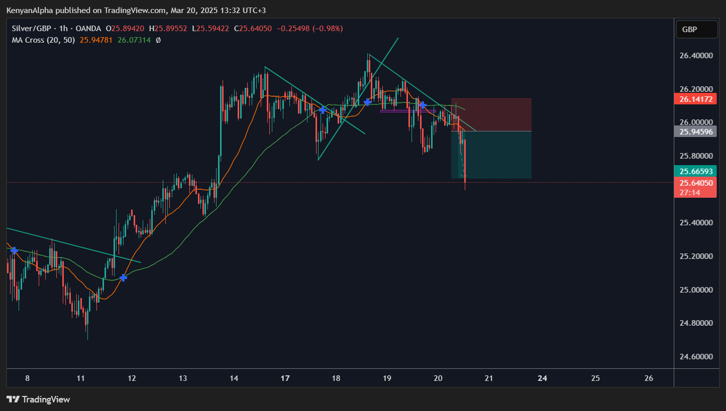Click the TradingView logo at bottom left
The height and width of the screenshot is (411, 726).
[38, 399]
